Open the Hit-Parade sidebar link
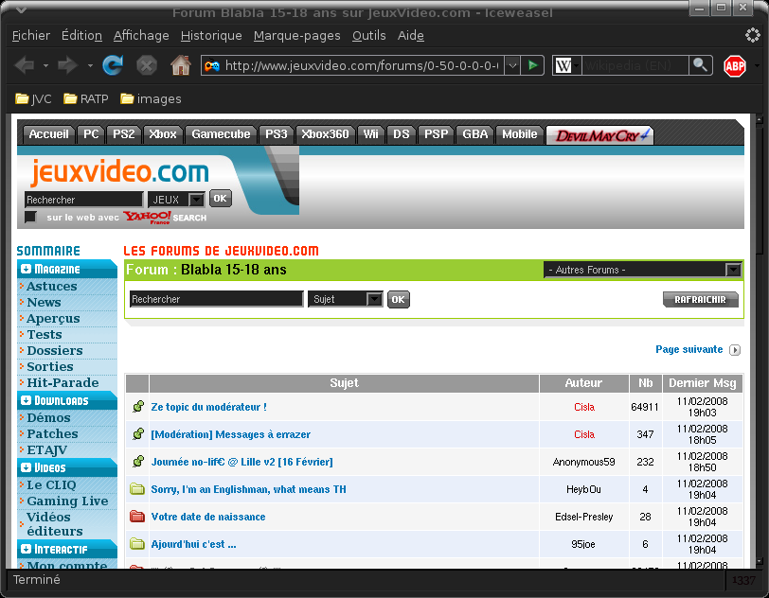The image size is (769, 598). [x=63, y=383]
